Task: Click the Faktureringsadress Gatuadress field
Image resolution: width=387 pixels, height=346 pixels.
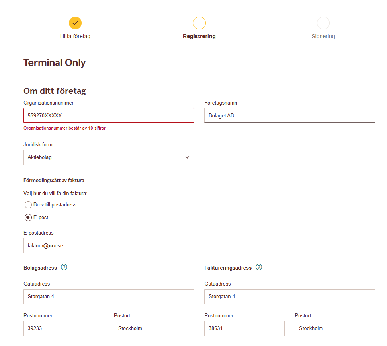Action: point(289,297)
